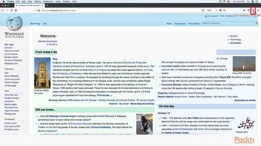Screen dimensions: 261x146
Task: Click the Wikipedia globe logo
Action: 14,24
